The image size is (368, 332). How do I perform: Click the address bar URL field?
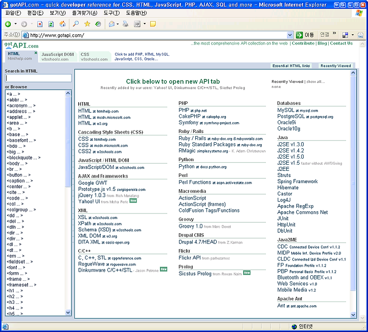[155, 35]
